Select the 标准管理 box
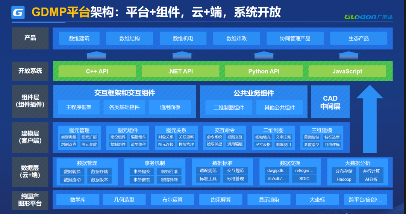 (x=235, y=179)
